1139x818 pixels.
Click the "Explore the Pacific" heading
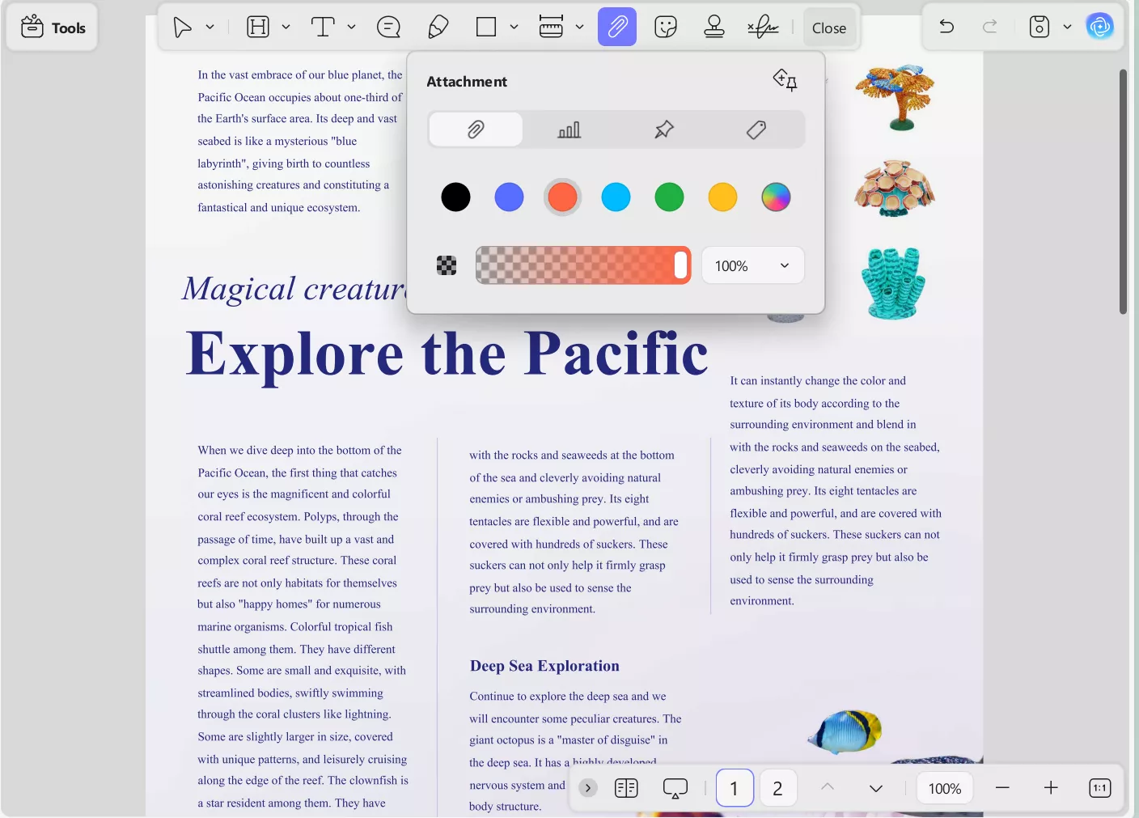tap(447, 354)
